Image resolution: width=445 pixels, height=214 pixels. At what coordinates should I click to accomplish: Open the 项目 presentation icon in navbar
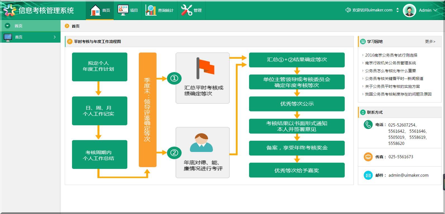pyautogui.click(x=123, y=10)
